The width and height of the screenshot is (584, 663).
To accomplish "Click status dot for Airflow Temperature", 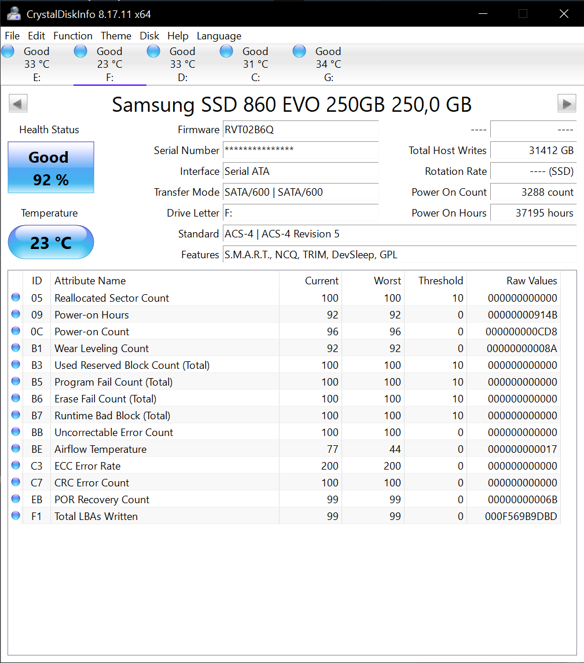I will point(16,448).
